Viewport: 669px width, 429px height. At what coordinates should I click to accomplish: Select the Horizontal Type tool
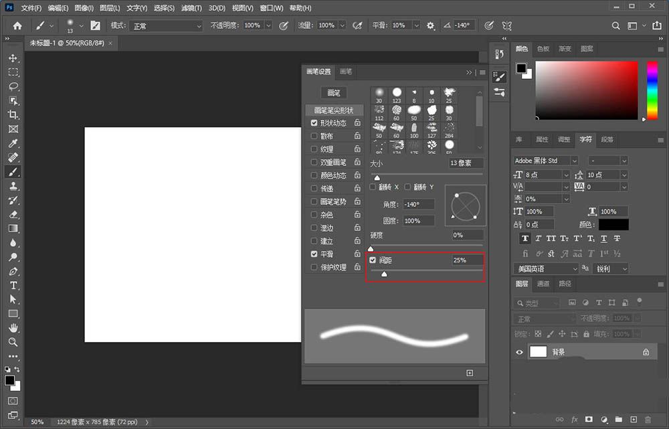13,285
